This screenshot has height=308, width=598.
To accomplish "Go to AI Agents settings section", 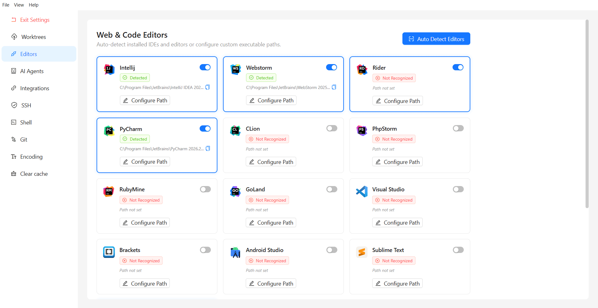I will point(39,71).
